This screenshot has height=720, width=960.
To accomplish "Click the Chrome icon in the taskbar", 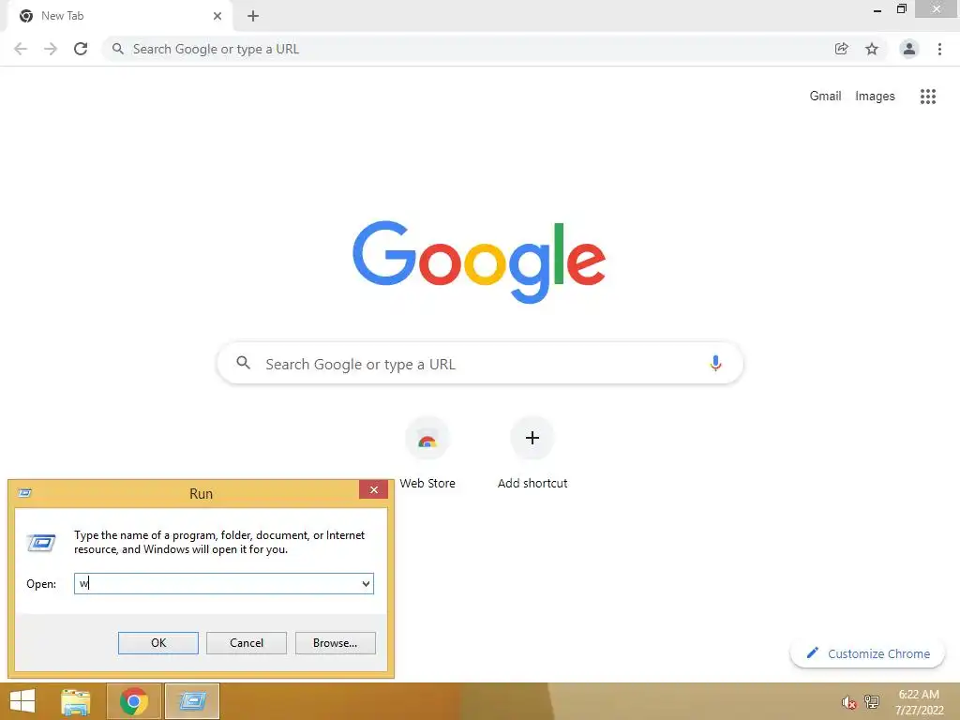I will coord(133,701).
